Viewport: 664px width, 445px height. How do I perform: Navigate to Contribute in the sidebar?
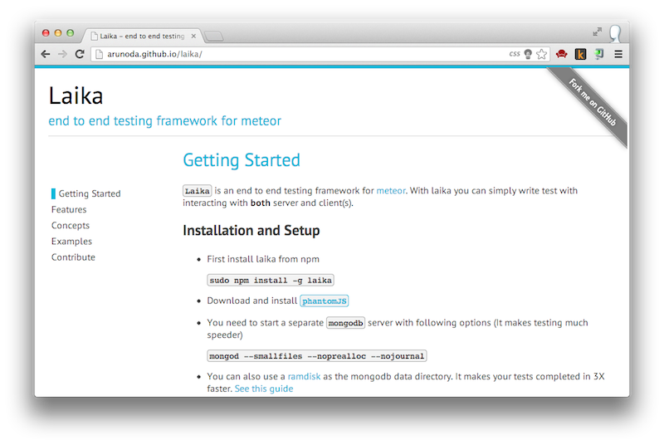(x=73, y=257)
